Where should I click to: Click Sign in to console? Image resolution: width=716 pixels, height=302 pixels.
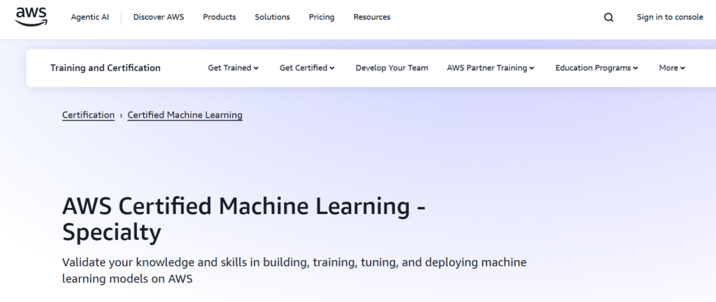(x=670, y=17)
